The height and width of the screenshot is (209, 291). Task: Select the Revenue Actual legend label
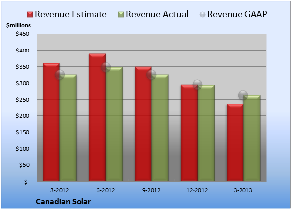point(157,14)
